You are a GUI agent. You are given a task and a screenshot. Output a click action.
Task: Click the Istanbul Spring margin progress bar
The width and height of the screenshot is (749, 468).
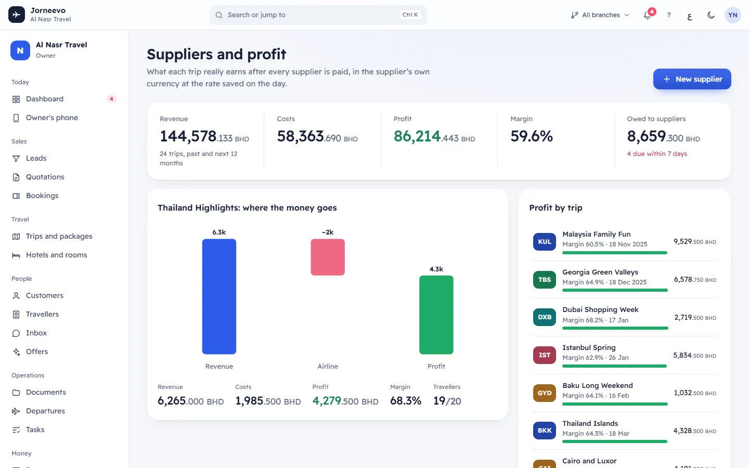(x=615, y=366)
